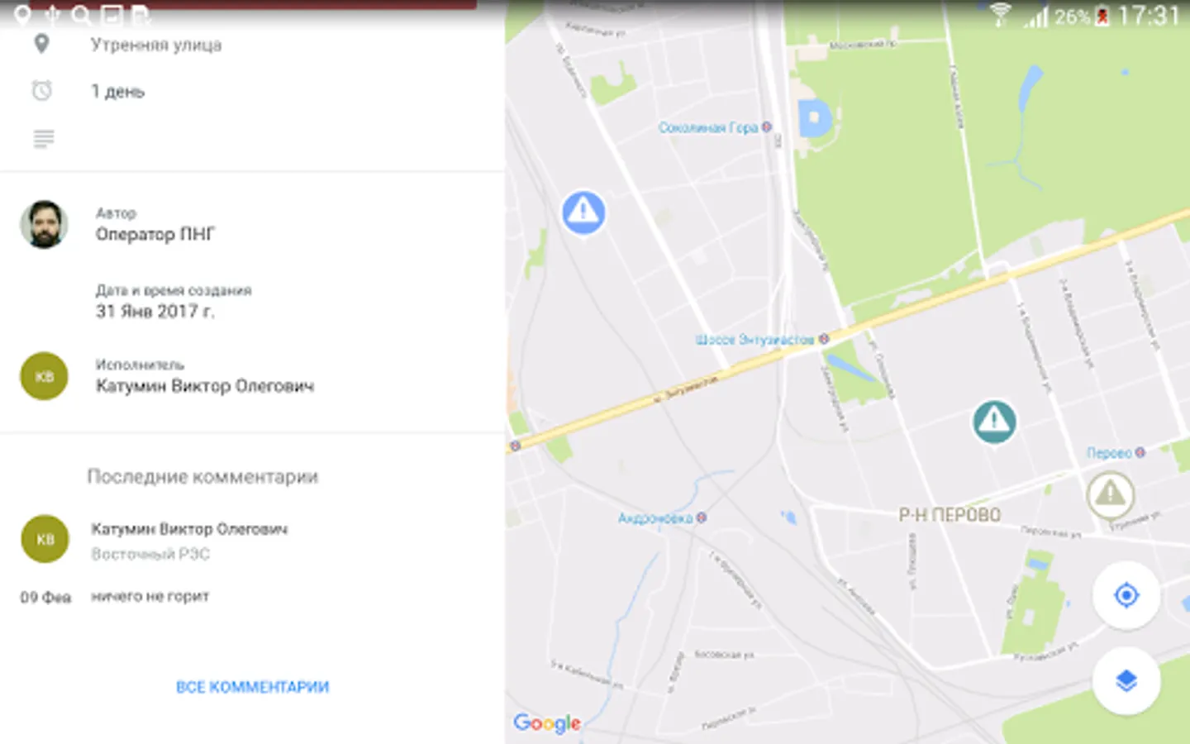This screenshot has height=744, width=1190.
Task: Tap the description lines icon
Action: click(44, 138)
